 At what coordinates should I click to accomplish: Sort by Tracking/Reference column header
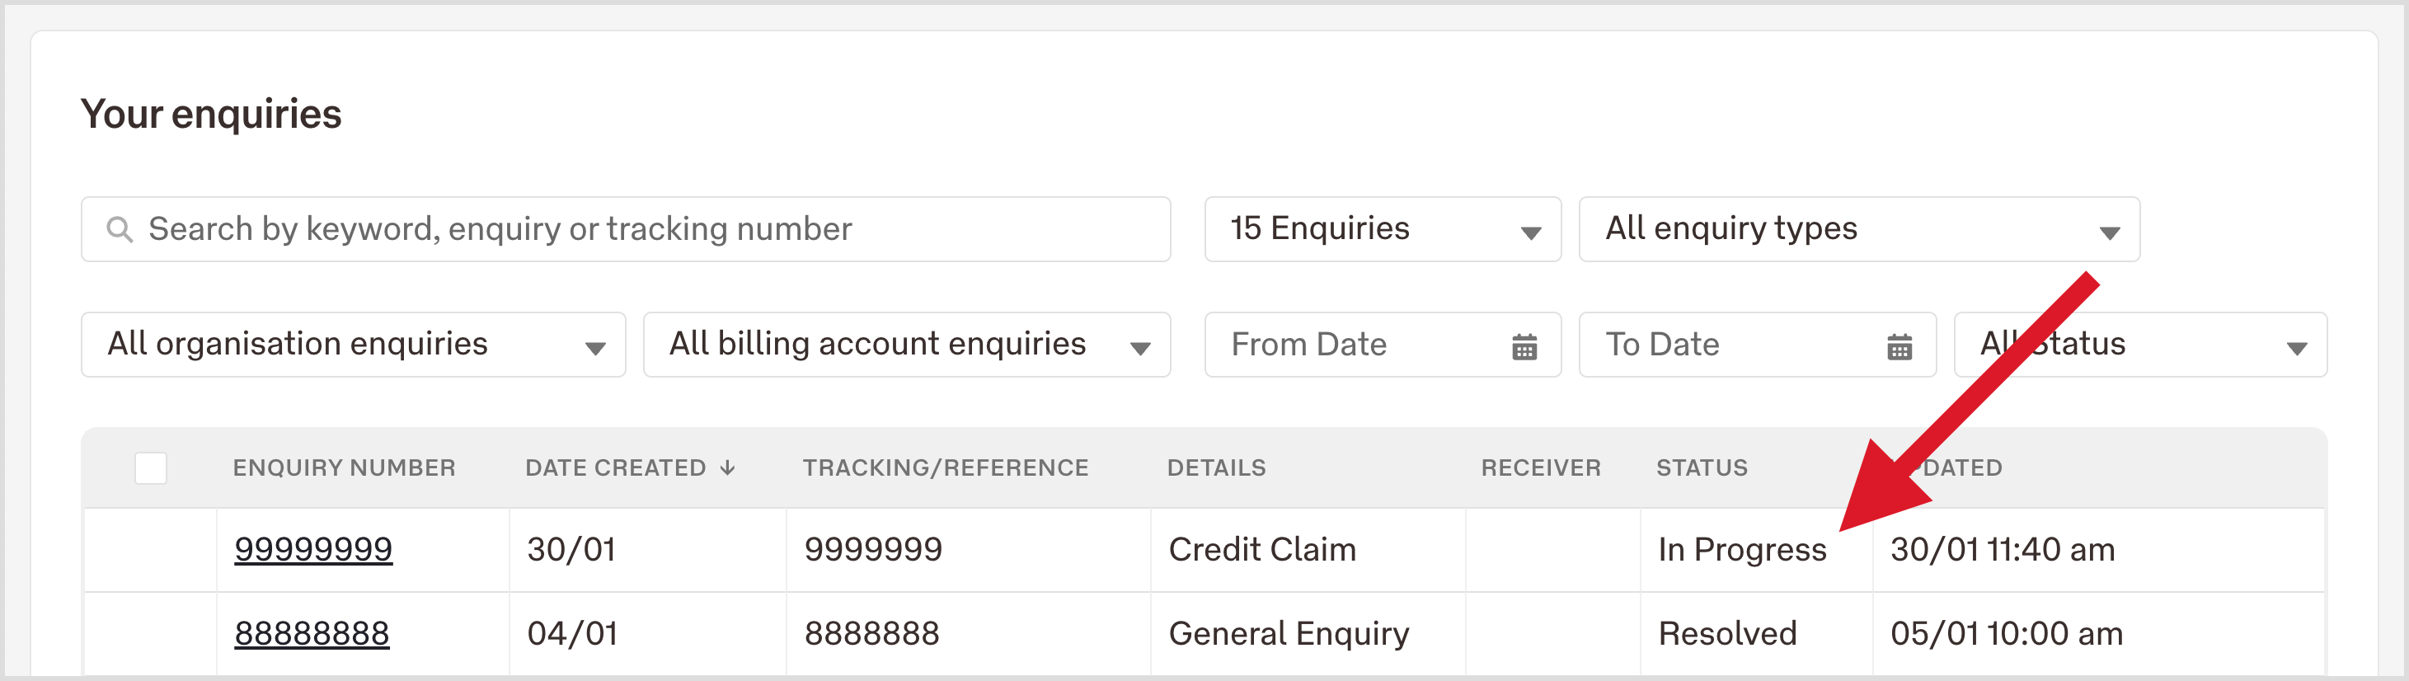coord(946,467)
